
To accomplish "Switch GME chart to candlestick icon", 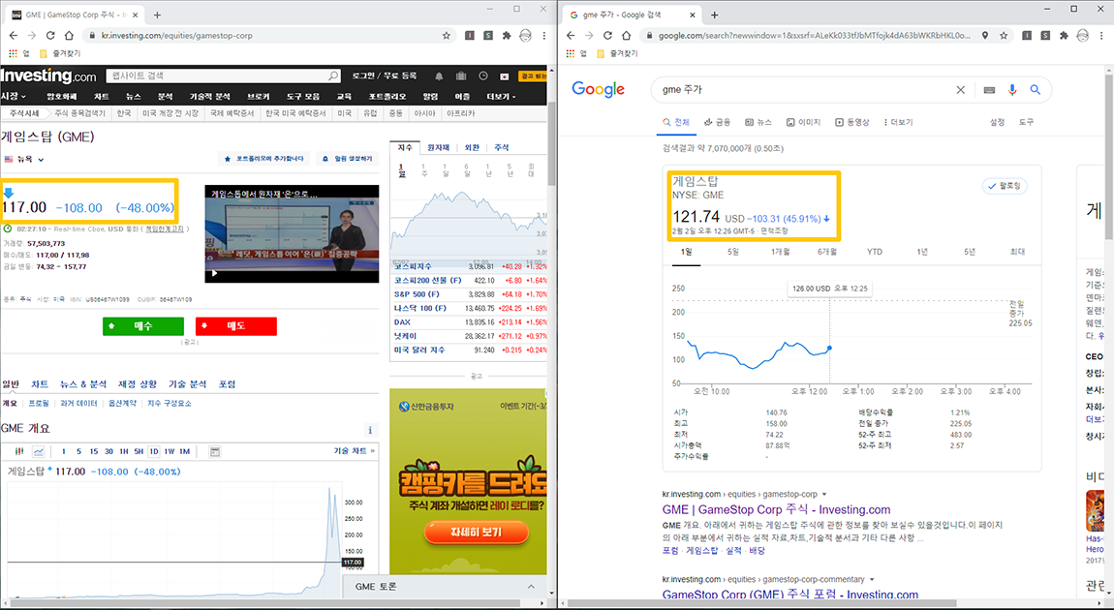I will [20, 451].
